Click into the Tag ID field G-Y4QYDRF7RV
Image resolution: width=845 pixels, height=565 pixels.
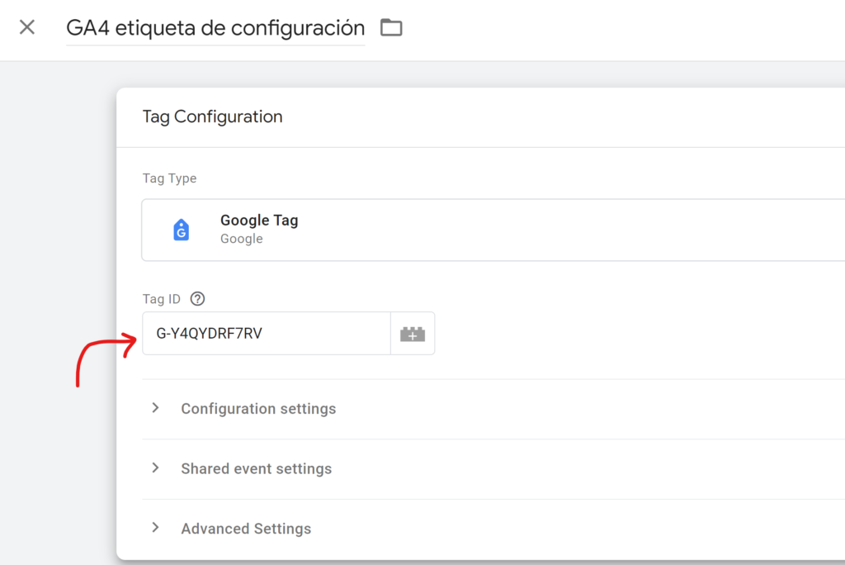point(267,334)
